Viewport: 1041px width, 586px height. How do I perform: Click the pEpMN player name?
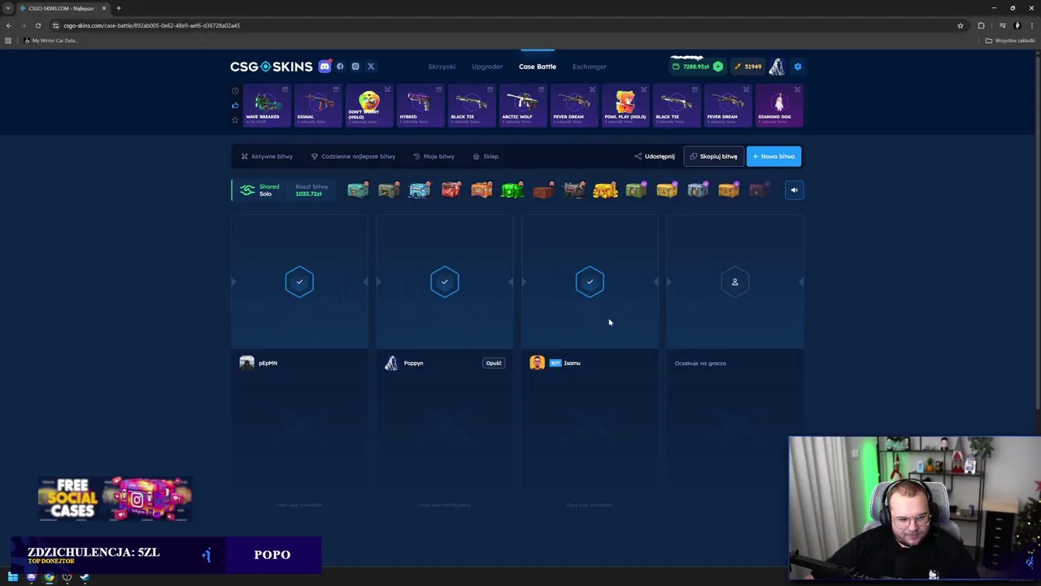[268, 363]
